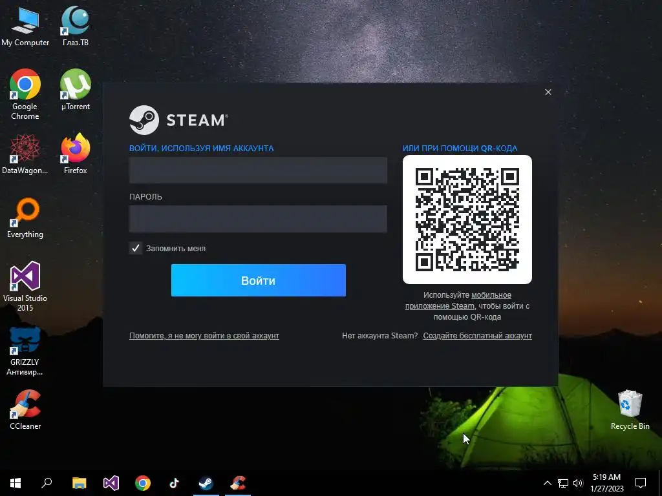Screen dimensions: 662x496
Task: Open Помогите, я не могу войти link
Action: click(x=204, y=336)
